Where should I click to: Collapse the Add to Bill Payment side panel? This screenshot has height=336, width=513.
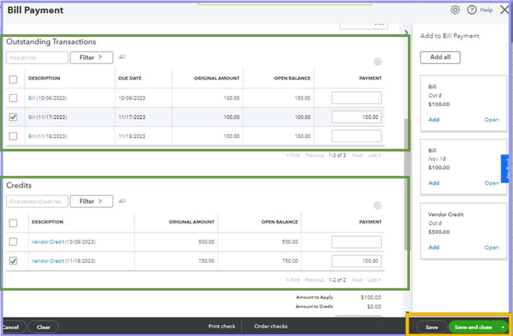(x=406, y=32)
